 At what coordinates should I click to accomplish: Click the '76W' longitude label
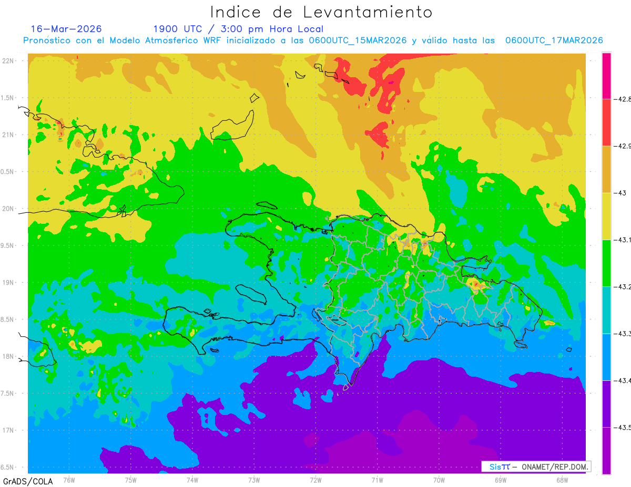(x=69, y=480)
